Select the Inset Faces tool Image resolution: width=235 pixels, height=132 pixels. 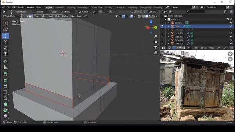pyautogui.click(x=6, y=80)
